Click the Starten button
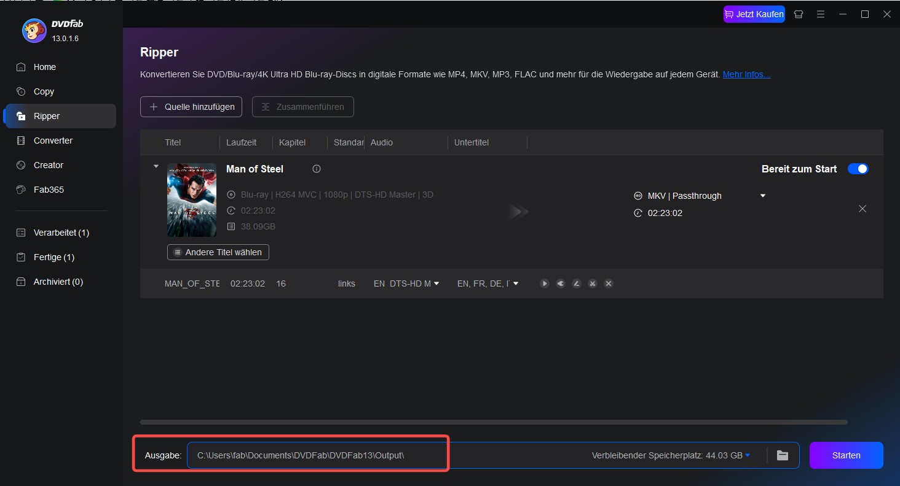900x486 pixels. click(846, 455)
